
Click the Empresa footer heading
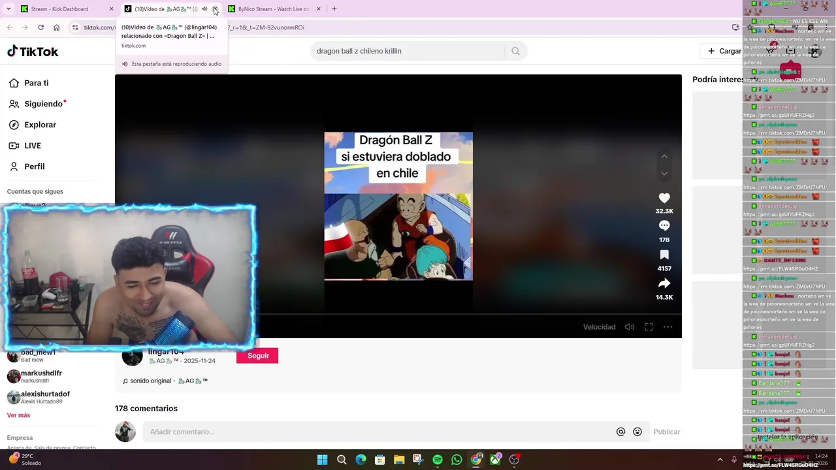[x=20, y=438]
